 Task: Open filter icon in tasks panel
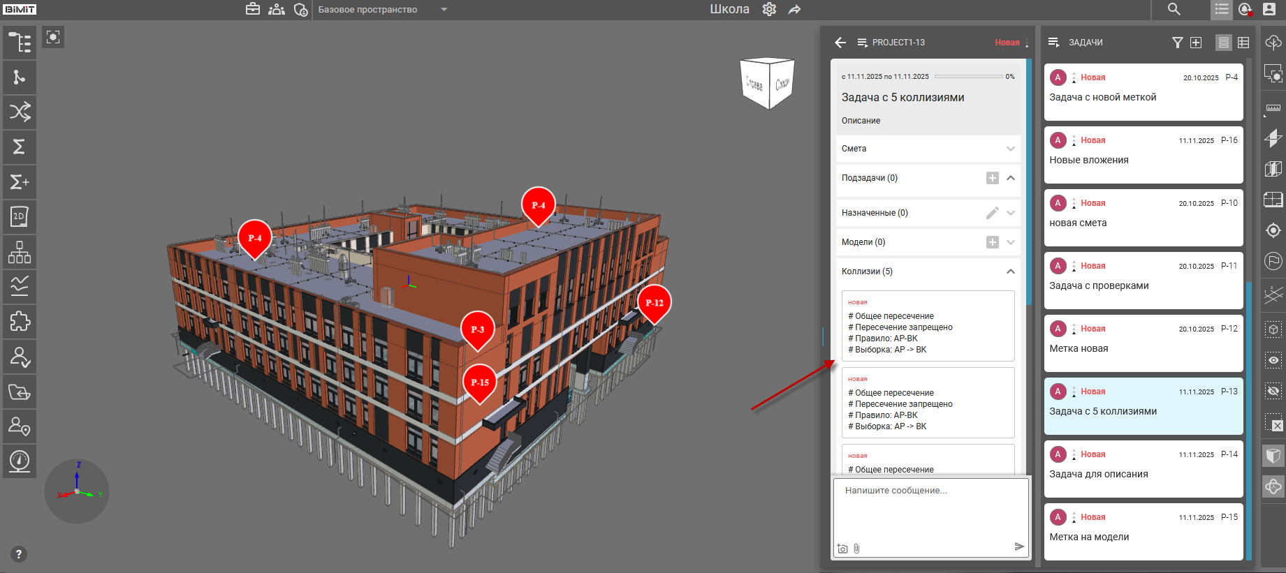[x=1177, y=43]
